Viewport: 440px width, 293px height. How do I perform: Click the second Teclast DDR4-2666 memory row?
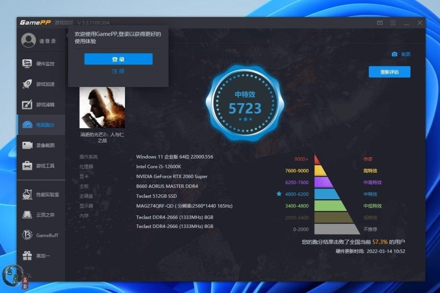(175, 226)
